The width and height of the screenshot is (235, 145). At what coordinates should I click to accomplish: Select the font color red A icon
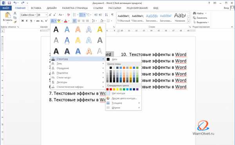tap(65, 21)
